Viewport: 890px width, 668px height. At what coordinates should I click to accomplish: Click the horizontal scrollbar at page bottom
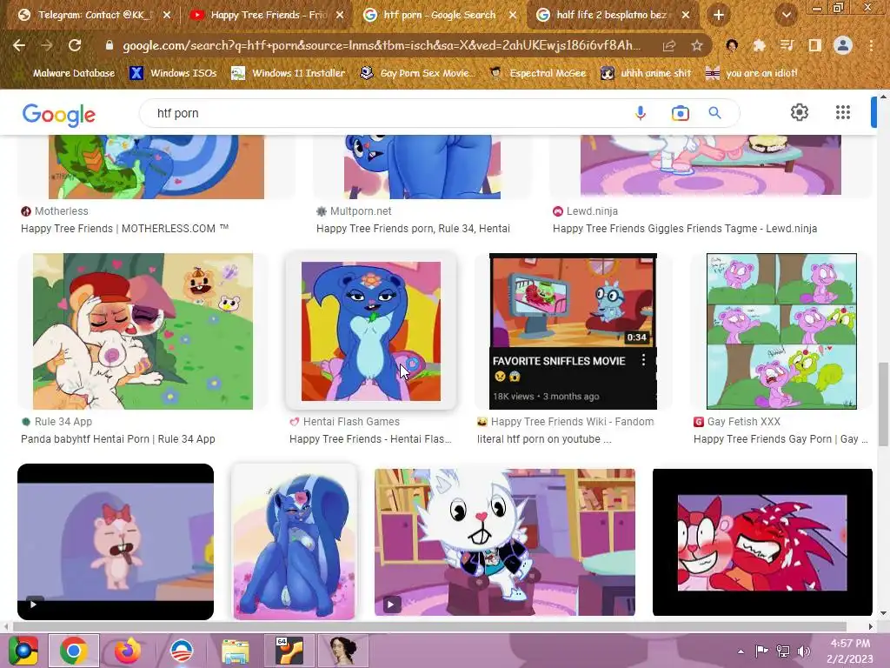429,626
